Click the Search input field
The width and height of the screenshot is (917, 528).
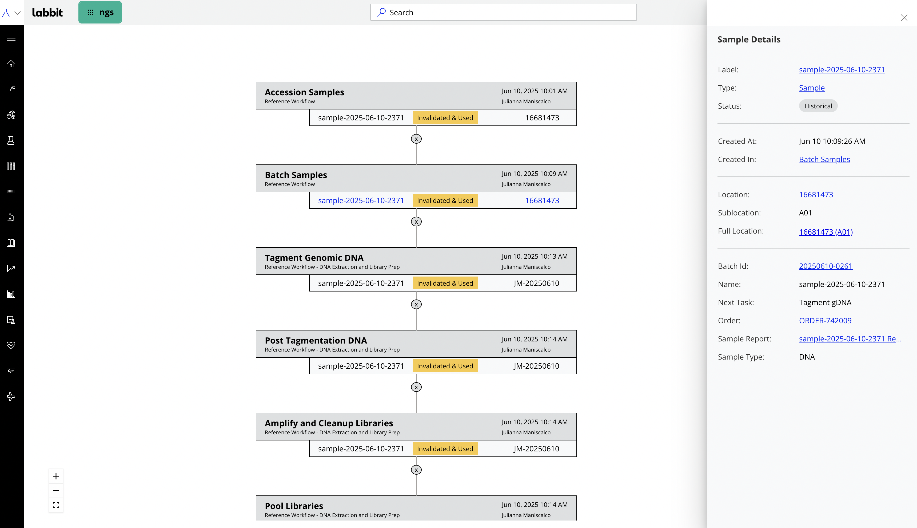tap(503, 12)
